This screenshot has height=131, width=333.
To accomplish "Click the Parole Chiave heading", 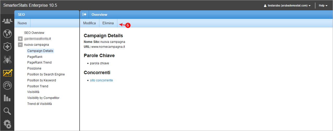I will [99, 56].
